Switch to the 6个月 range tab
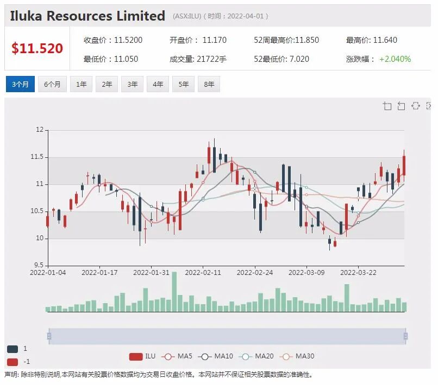 click(x=52, y=84)
